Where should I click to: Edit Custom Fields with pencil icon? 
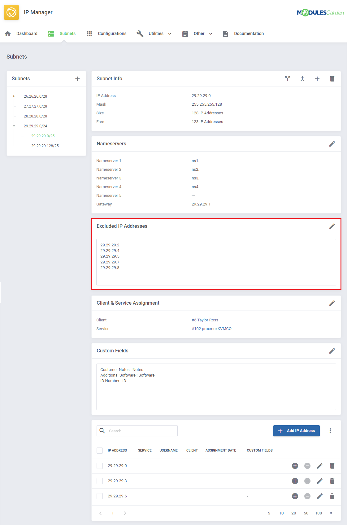pos(332,351)
